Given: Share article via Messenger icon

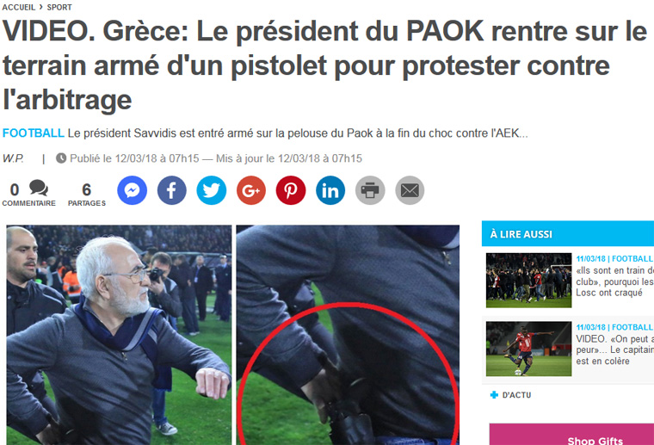Looking at the screenshot, I should pyautogui.click(x=133, y=190).
